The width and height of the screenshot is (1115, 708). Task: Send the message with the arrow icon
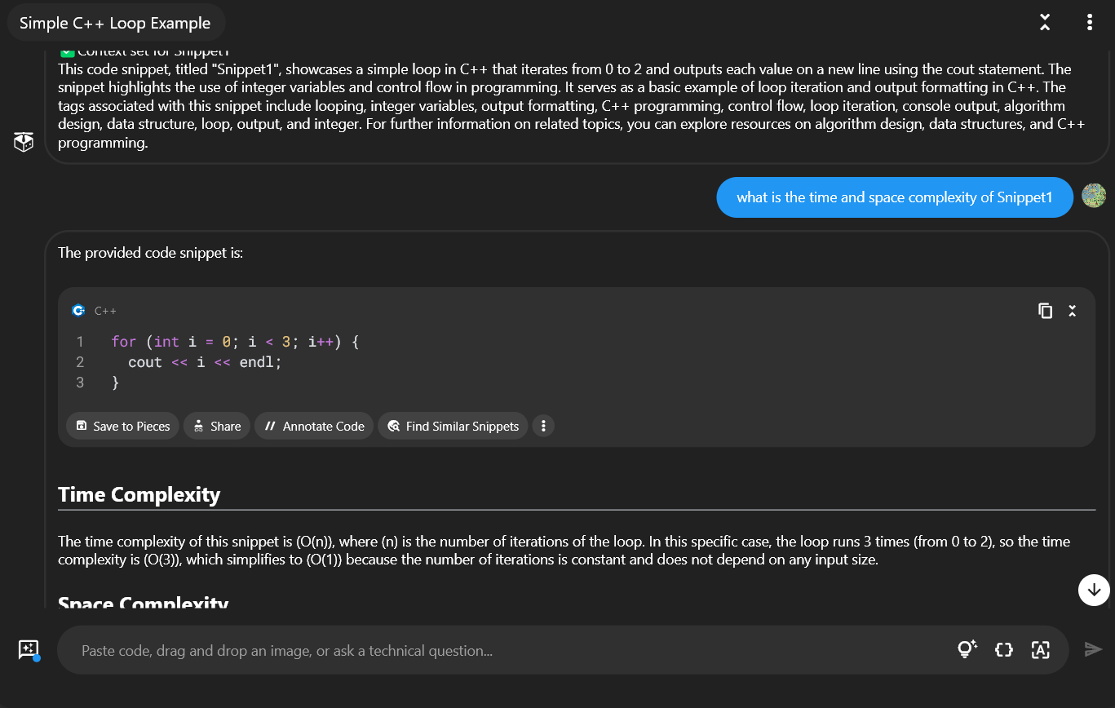1093,650
